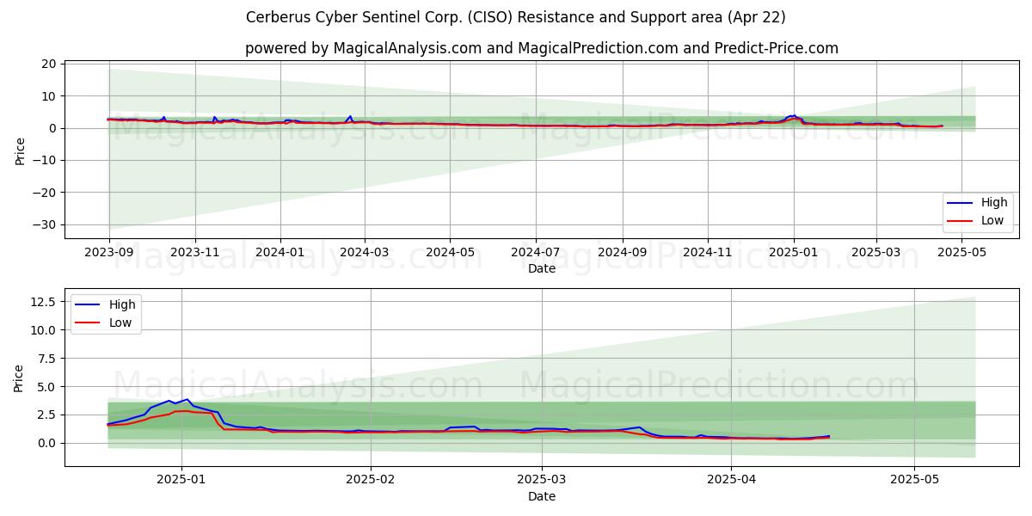Click the 'Price' axis label of the top chart

[x=21, y=150]
